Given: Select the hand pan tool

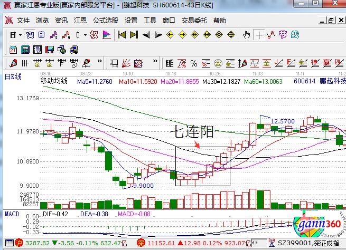Looking at the screenshot, I should 247,35.
